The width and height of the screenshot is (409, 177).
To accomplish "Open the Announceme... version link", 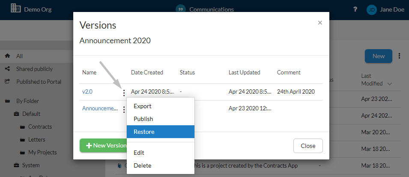I will click(100, 109).
